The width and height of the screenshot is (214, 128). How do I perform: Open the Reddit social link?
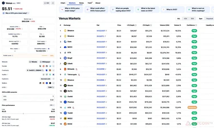[44, 66]
